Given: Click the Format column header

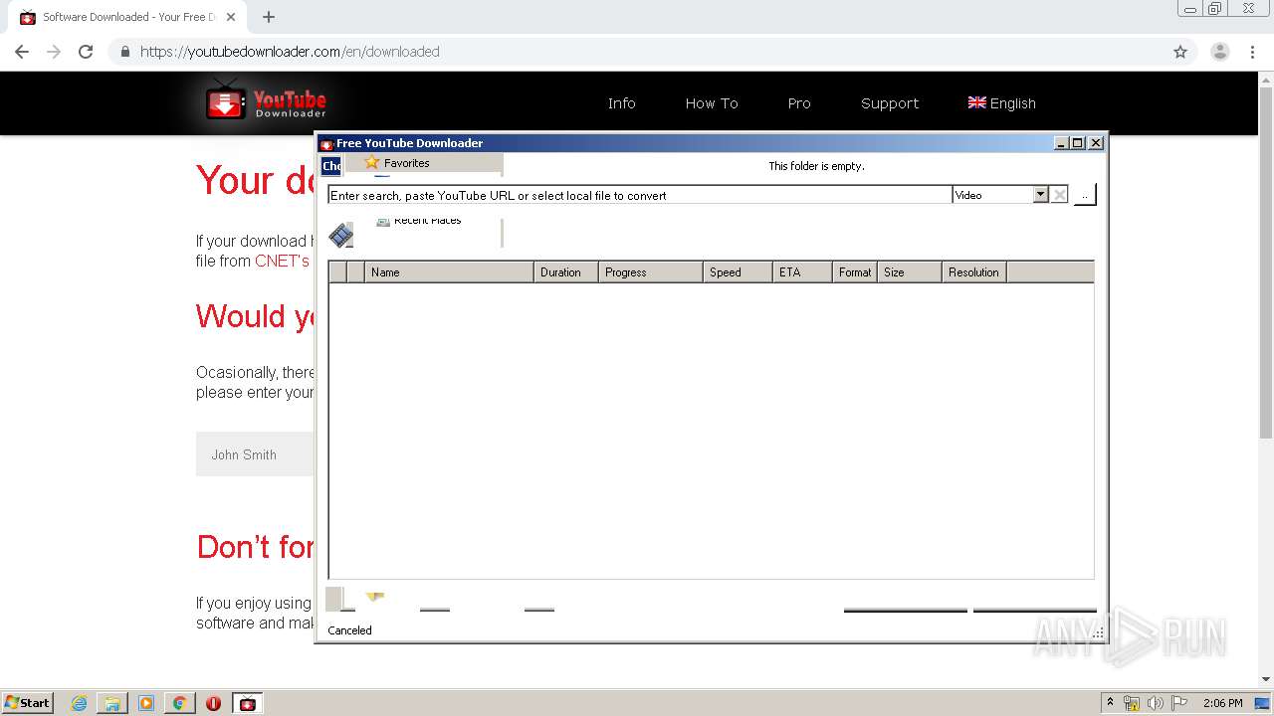Looking at the screenshot, I should pos(855,271).
